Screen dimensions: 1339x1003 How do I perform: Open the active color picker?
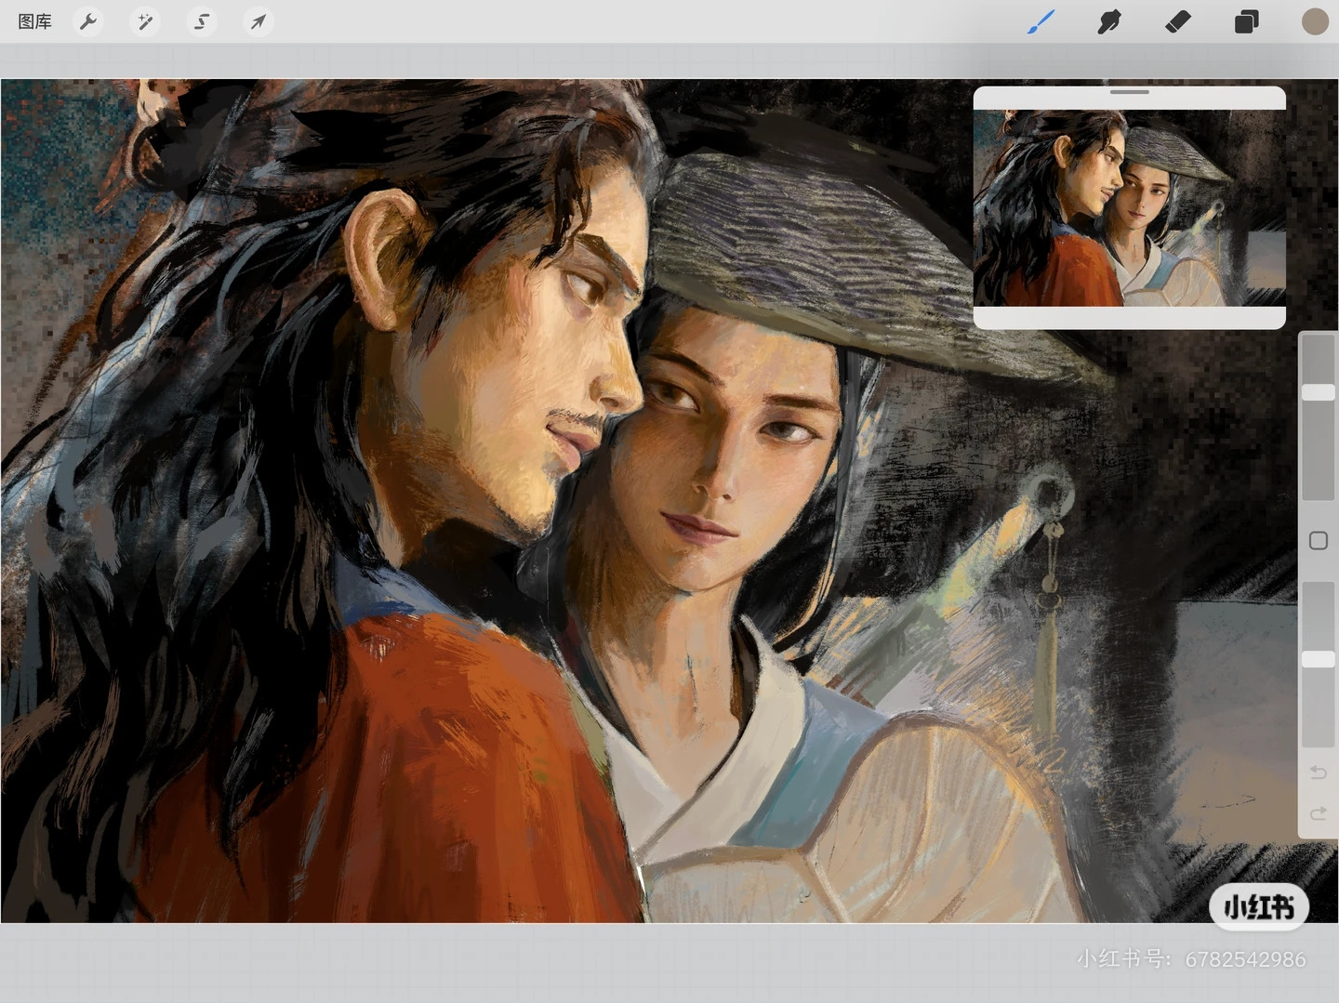(x=1315, y=21)
